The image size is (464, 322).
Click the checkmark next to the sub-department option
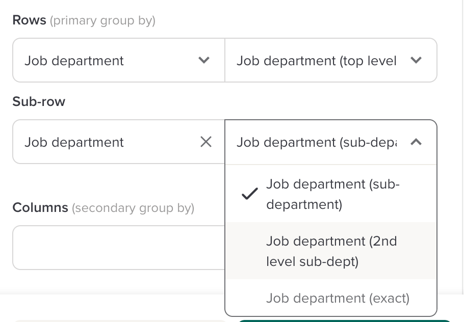(x=249, y=194)
